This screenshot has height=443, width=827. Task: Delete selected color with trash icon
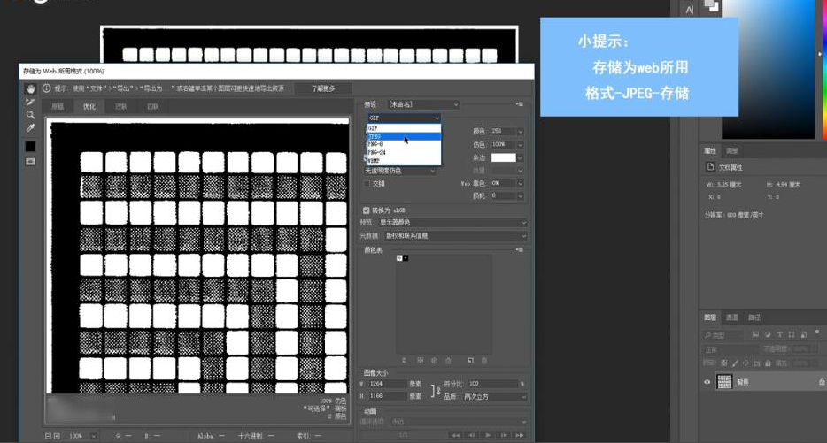tap(483, 361)
